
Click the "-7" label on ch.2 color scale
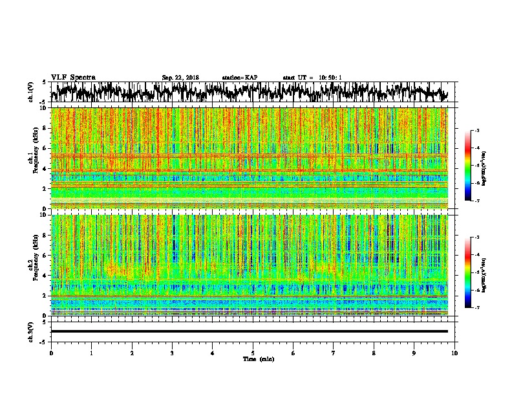476,308
